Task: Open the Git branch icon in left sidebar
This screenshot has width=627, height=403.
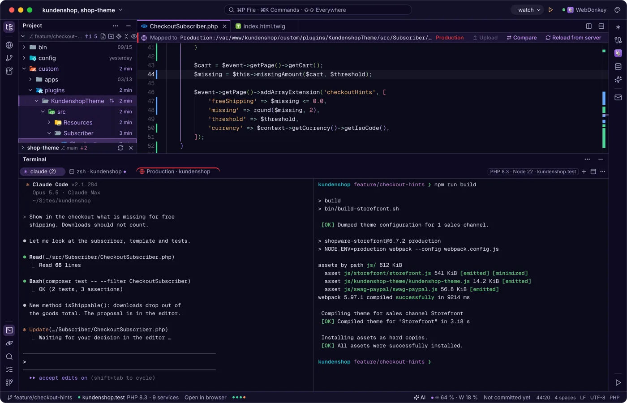Action: click(x=9, y=58)
